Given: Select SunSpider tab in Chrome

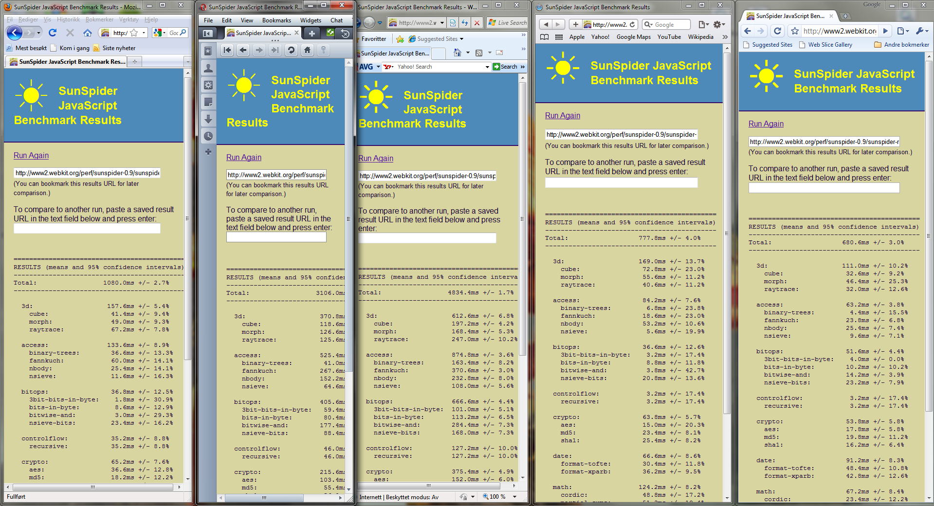Looking at the screenshot, I should click(789, 16).
